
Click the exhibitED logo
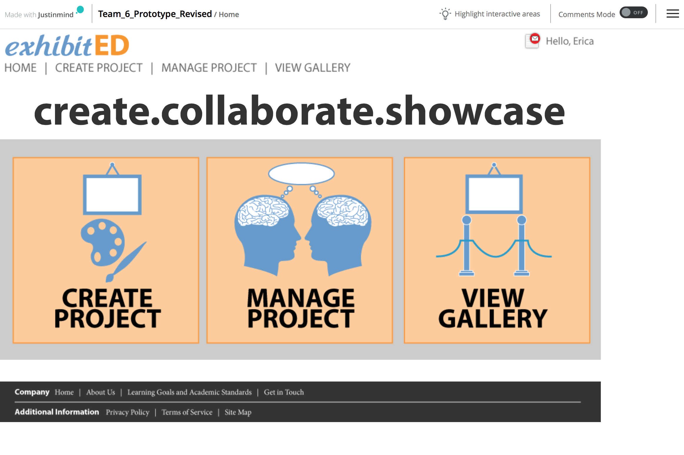[67, 46]
